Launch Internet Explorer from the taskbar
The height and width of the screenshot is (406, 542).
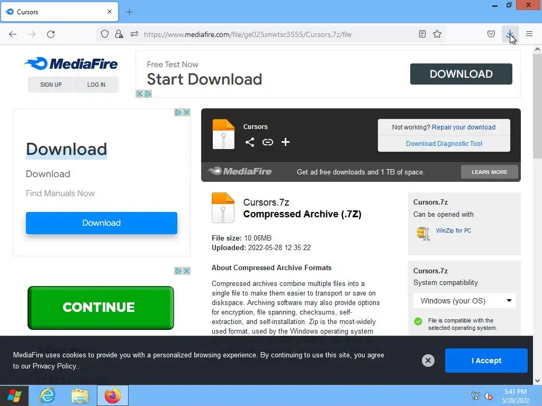(47, 395)
